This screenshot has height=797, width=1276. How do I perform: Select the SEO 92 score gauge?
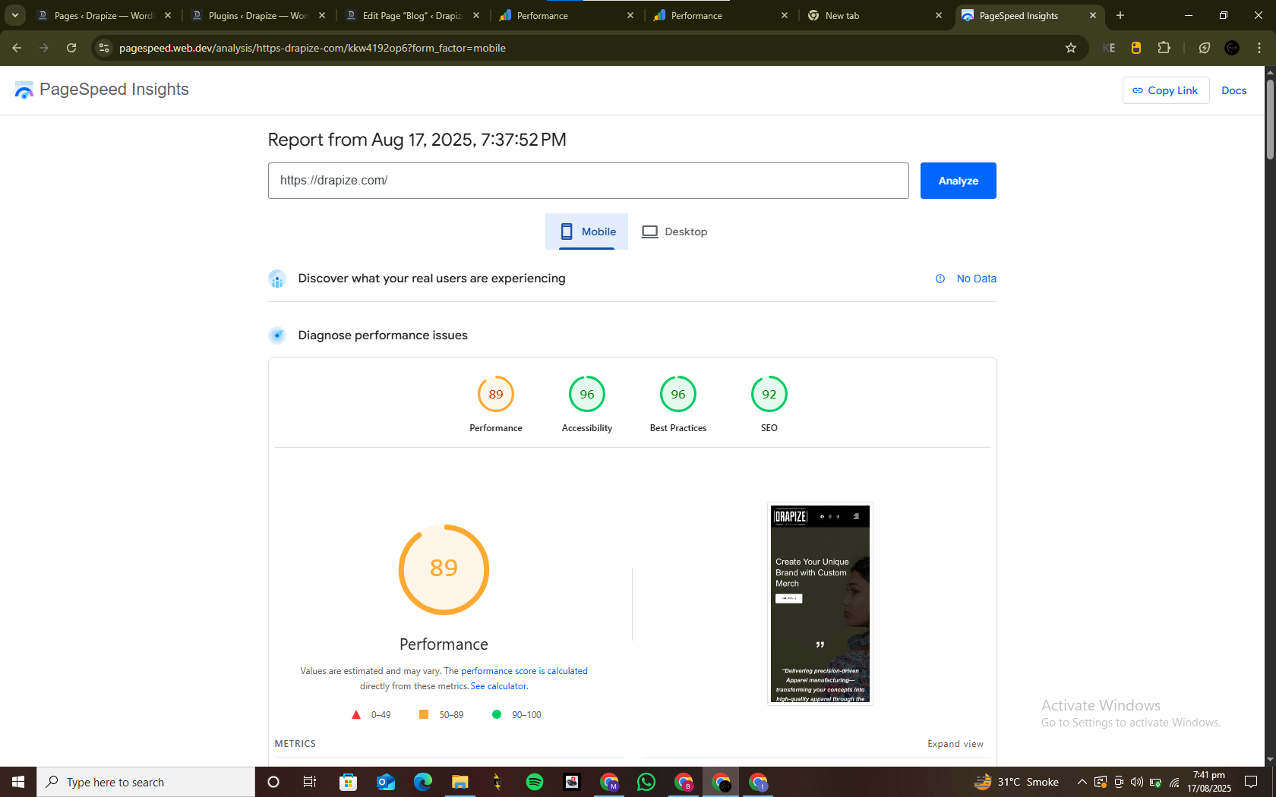(769, 405)
